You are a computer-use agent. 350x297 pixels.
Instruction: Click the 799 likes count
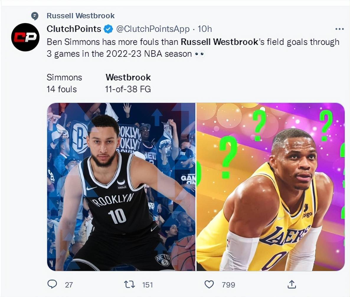228,285
